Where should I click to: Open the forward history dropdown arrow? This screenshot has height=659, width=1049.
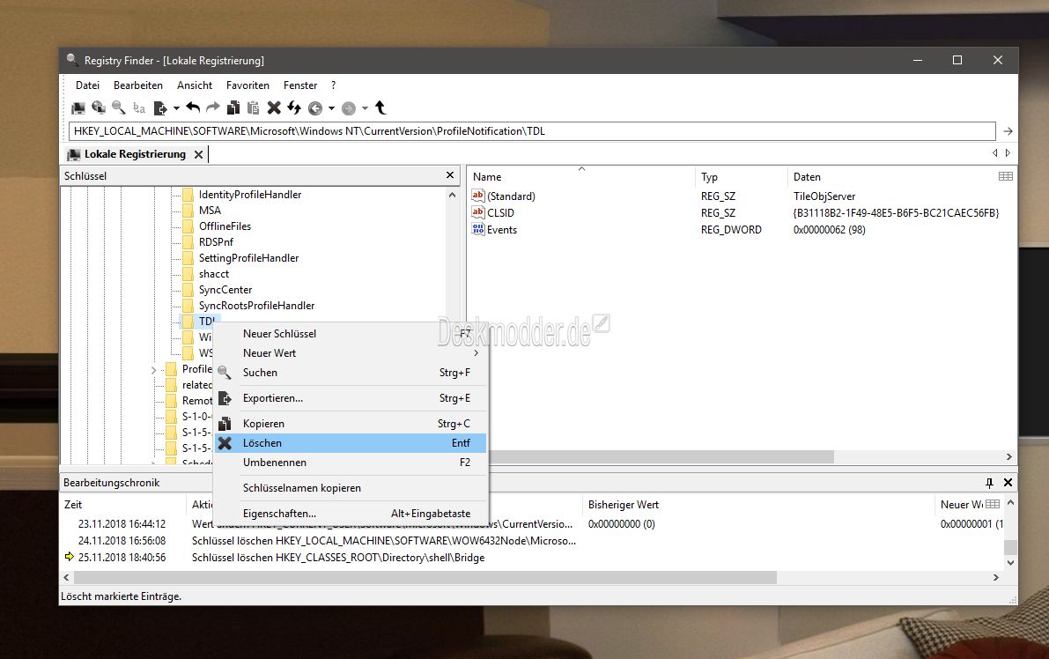[365, 108]
